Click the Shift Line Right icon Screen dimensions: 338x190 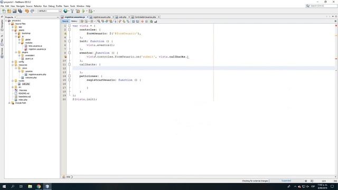pyautogui.click(x=137, y=21)
